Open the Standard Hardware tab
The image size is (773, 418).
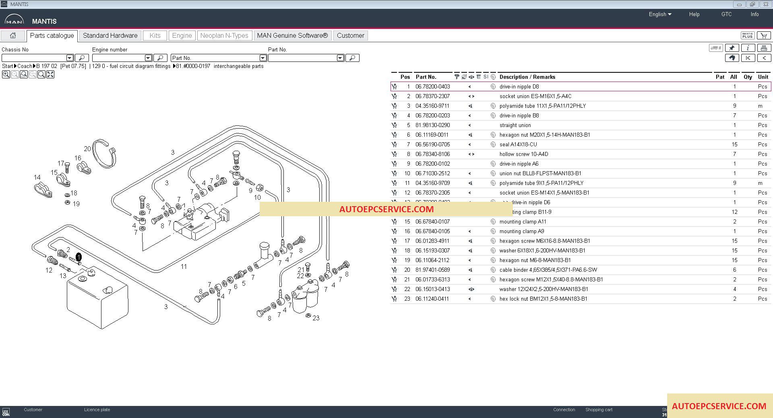[x=110, y=36]
